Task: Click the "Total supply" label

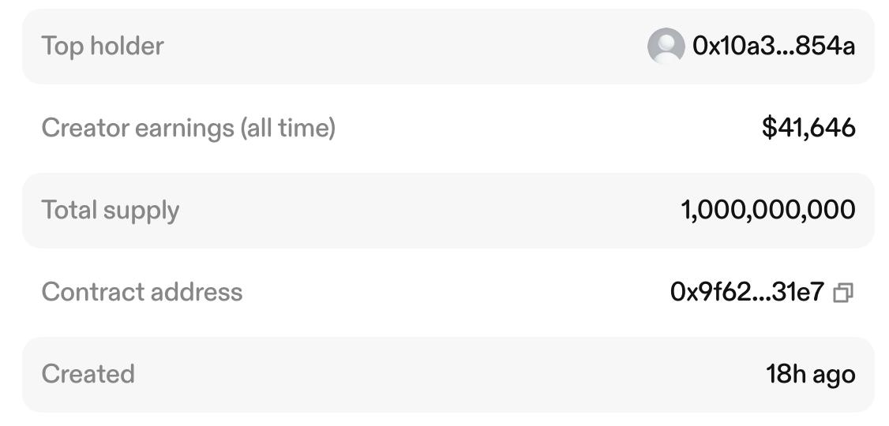Action: pyautogui.click(x=110, y=211)
